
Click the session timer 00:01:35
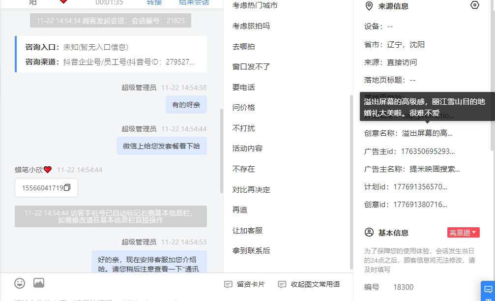pos(109,2)
